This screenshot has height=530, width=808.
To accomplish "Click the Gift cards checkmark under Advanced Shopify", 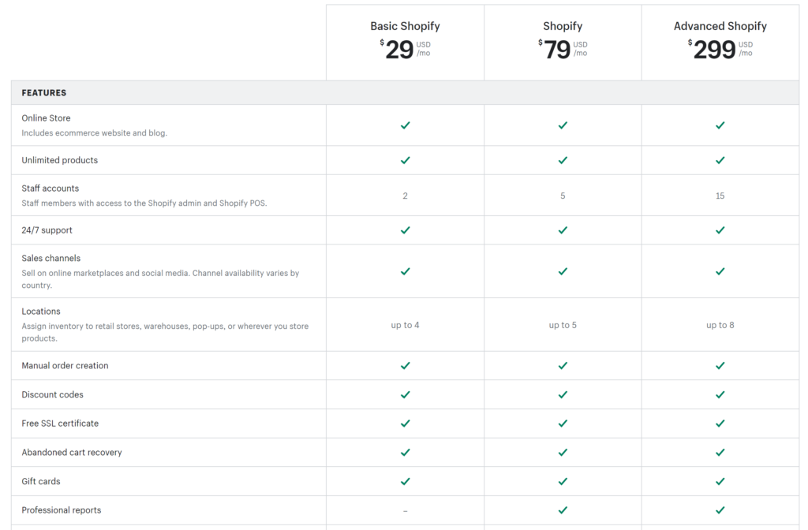I will coord(720,482).
